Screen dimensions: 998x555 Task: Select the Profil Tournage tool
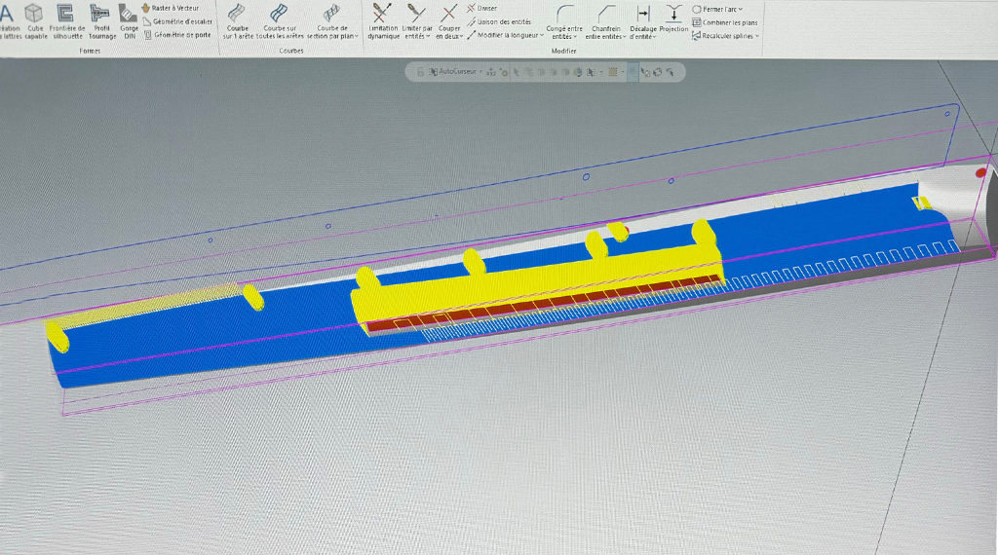pos(101,21)
